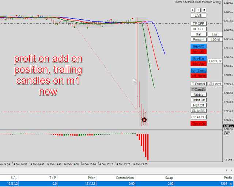The width and height of the screenshot is (234, 187).
Task: Click the blue Buy-MO button
Action: click(x=199, y=46)
